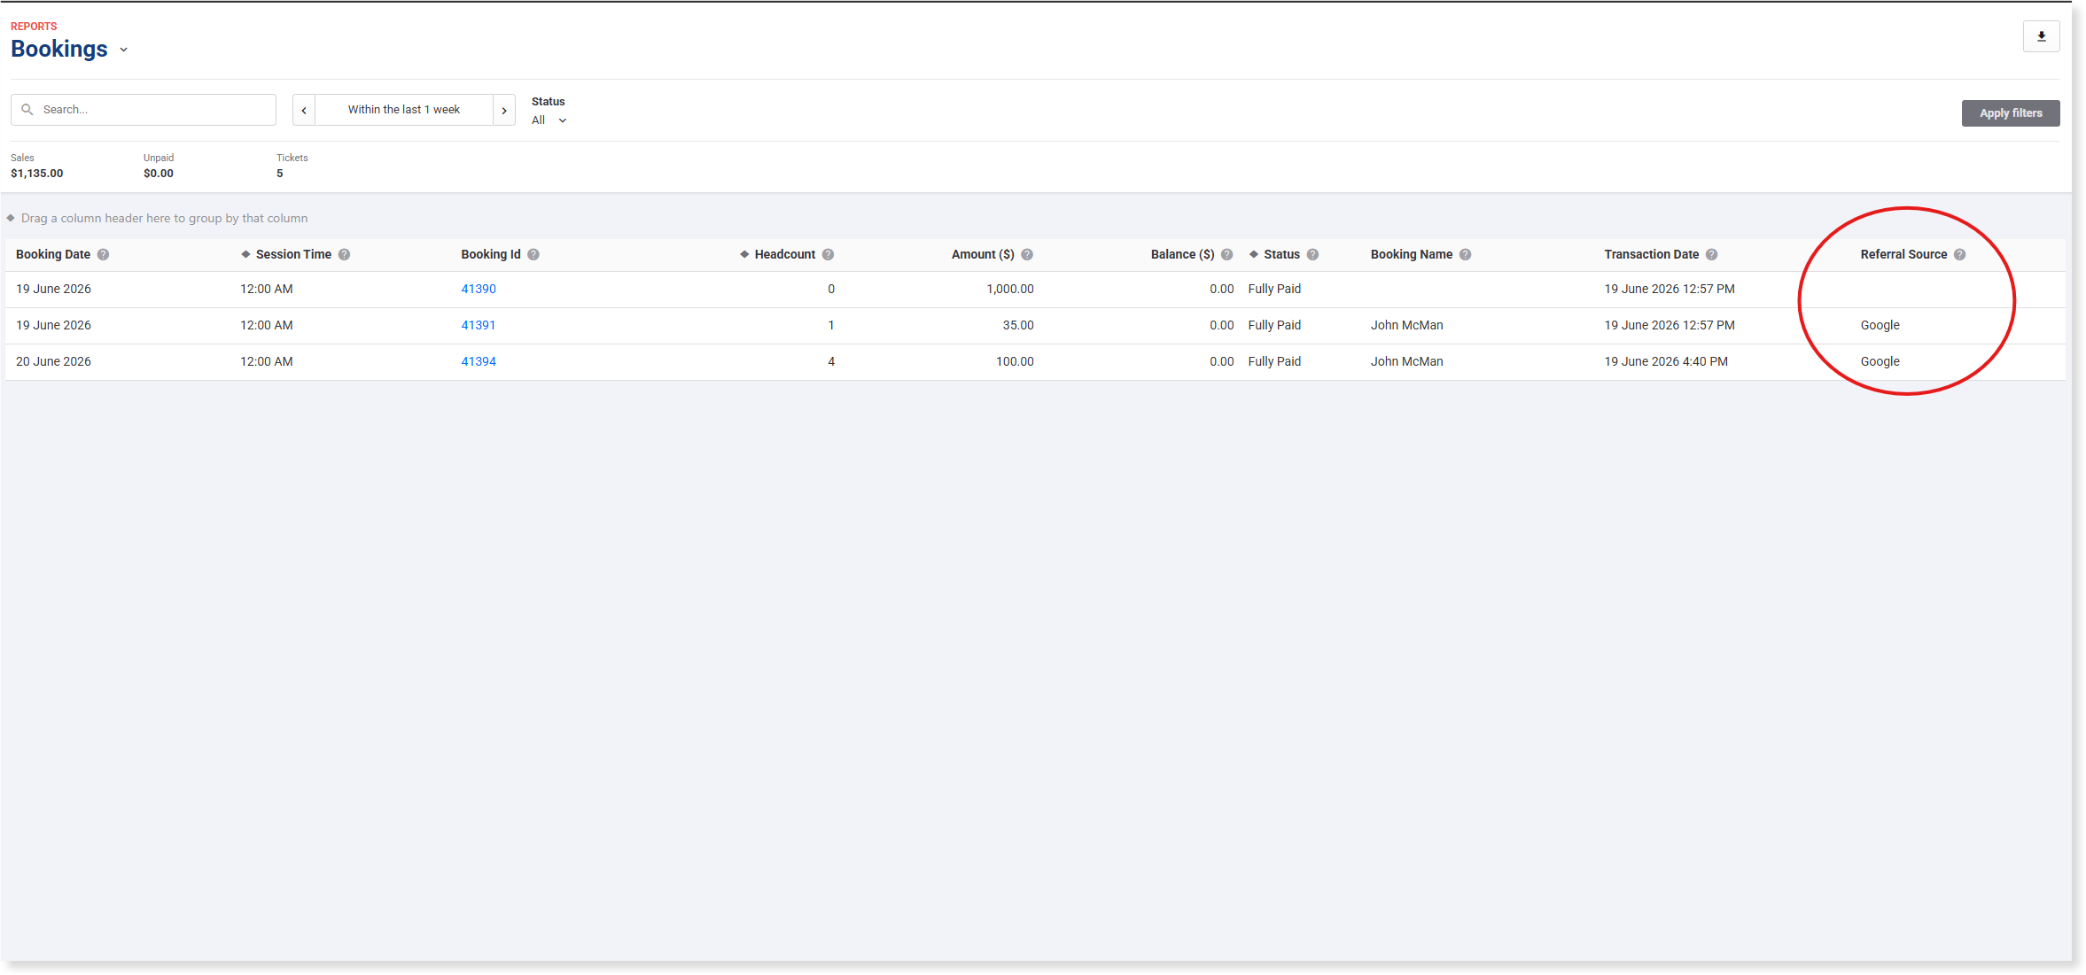Viewport: 2086px width, 975px height.
Task: Select Fully Paid status for booking 41390
Action: 1274,289
